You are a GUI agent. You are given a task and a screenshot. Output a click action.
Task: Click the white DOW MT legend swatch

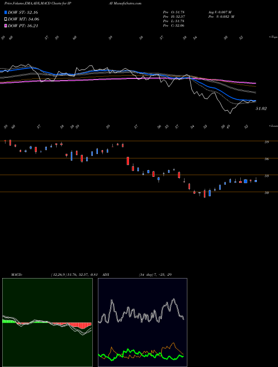tap(6, 19)
